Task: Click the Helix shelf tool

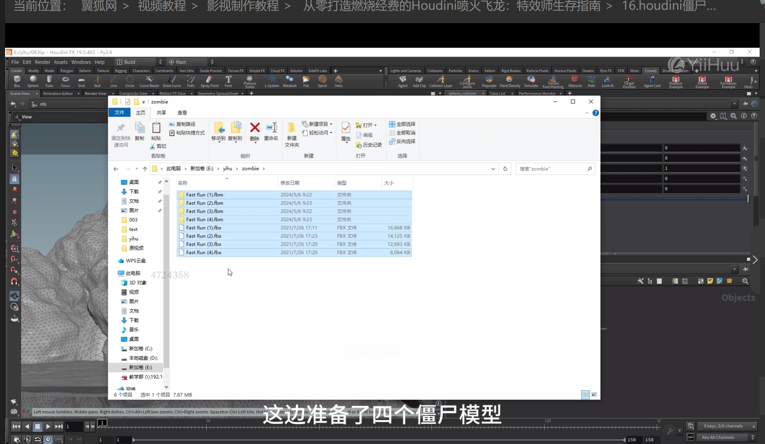Action: point(339,81)
